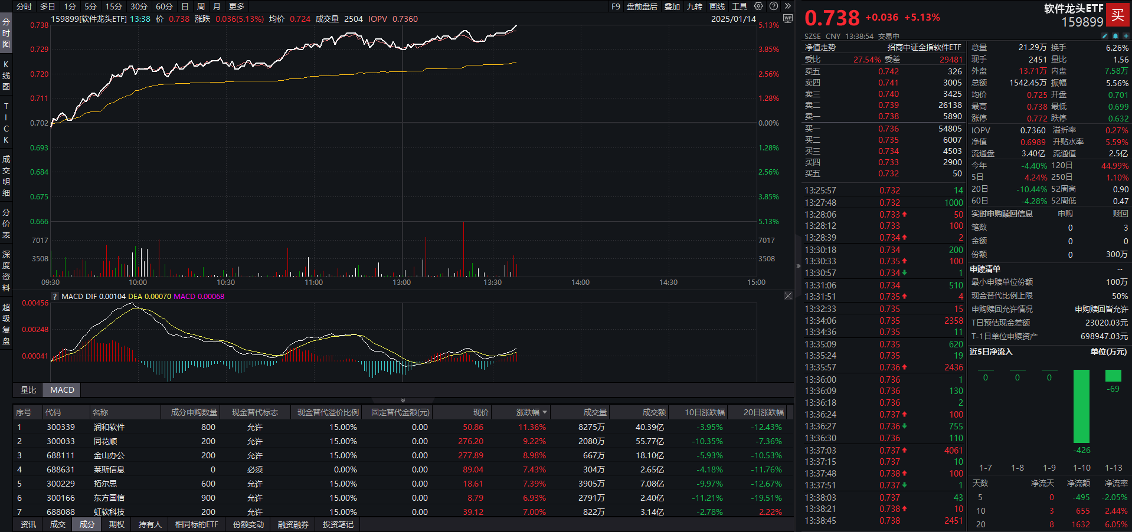Toggle 盘前盘后 pre/post market display
This screenshot has width=1132, height=532.
coord(642,6)
